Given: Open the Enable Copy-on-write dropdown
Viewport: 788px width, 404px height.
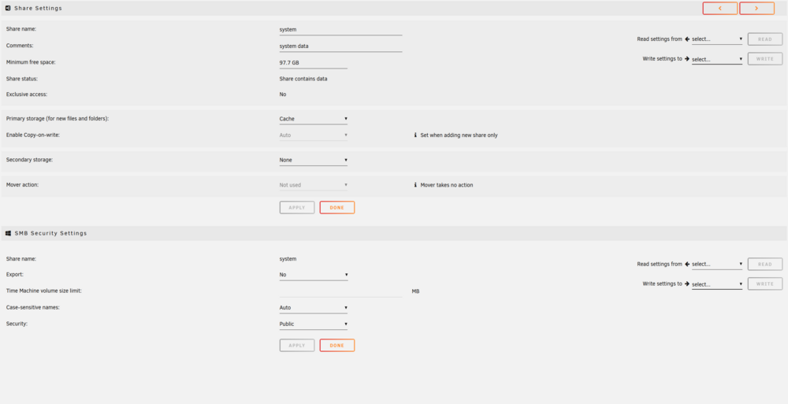Looking at the screenshot, I should click(313, 135).
